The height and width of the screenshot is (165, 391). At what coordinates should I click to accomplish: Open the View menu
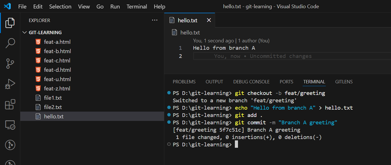point(84,6)
